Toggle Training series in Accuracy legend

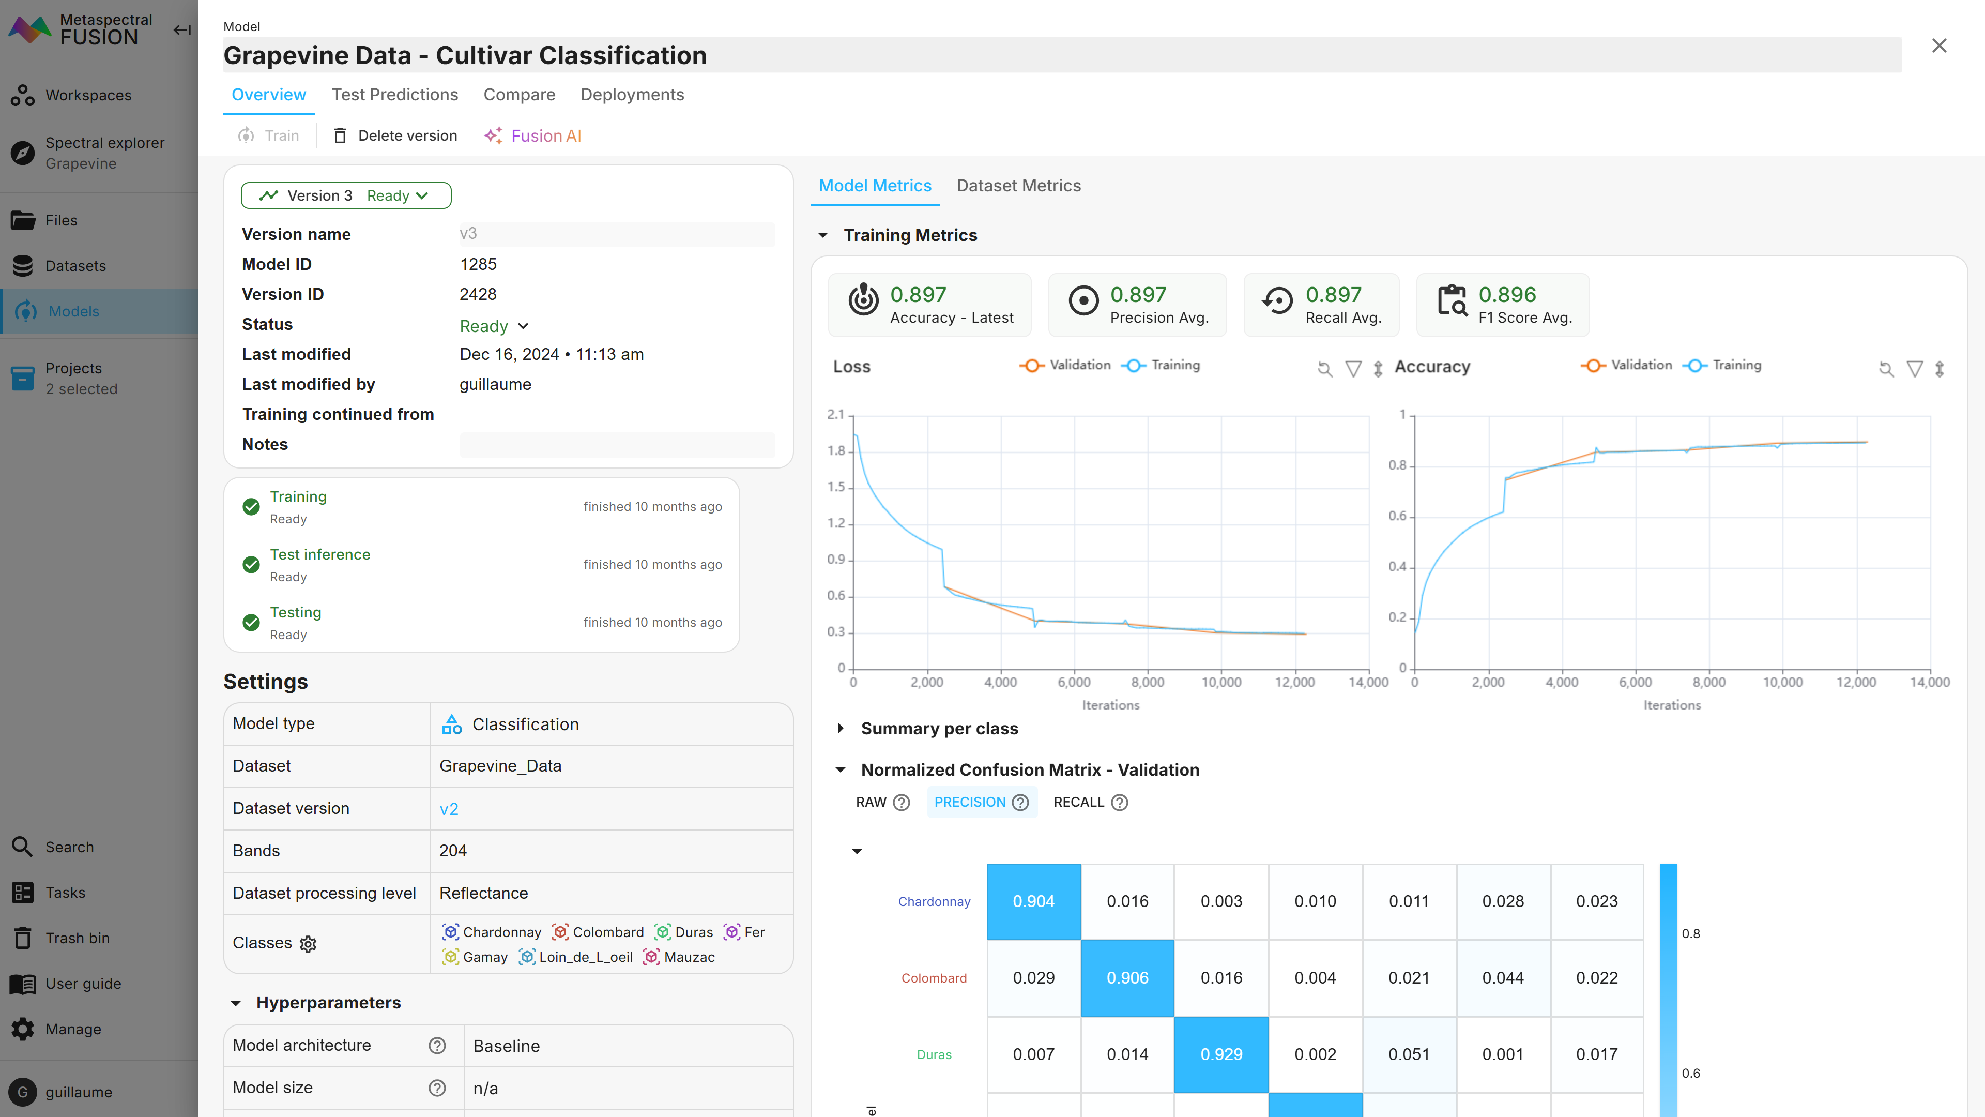(1721, 366)
